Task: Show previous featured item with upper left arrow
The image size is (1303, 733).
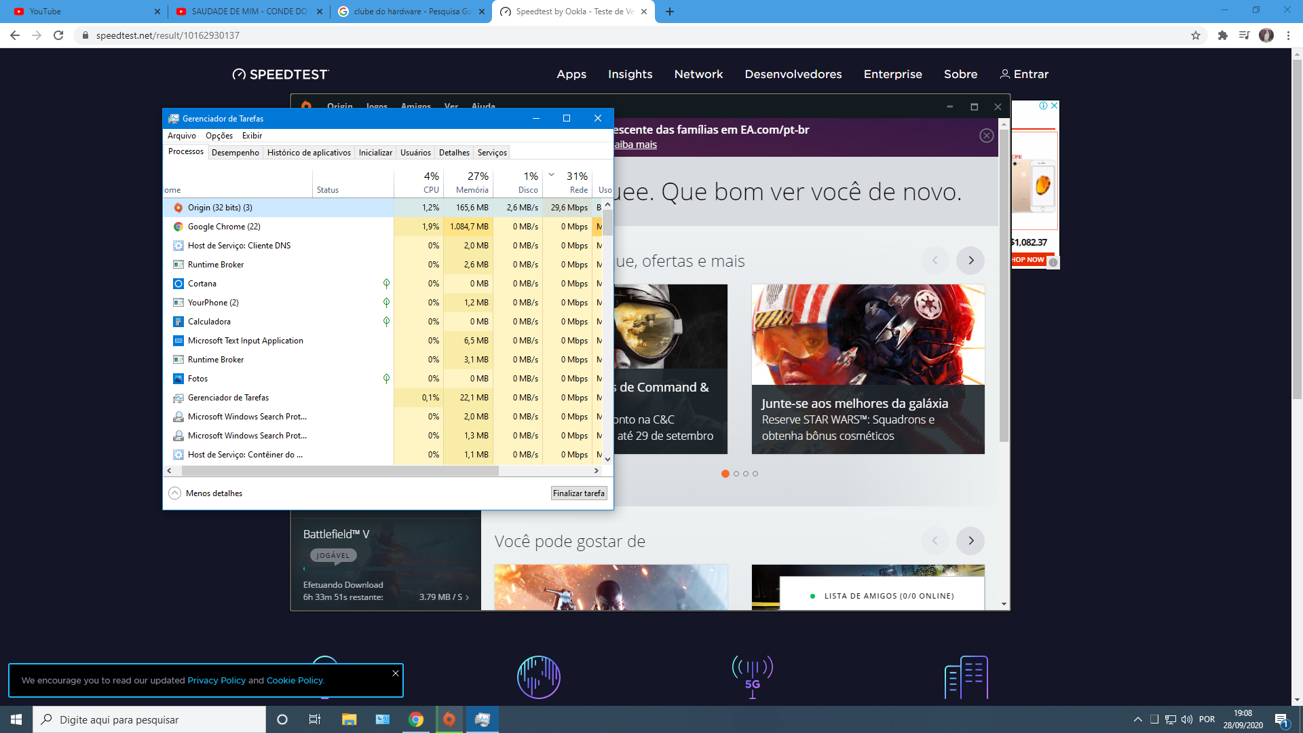Action: click(935, 261)
